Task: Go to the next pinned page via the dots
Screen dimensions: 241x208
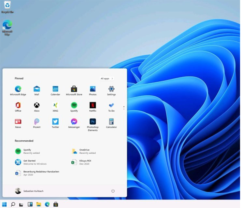Action: click(124, 108)
